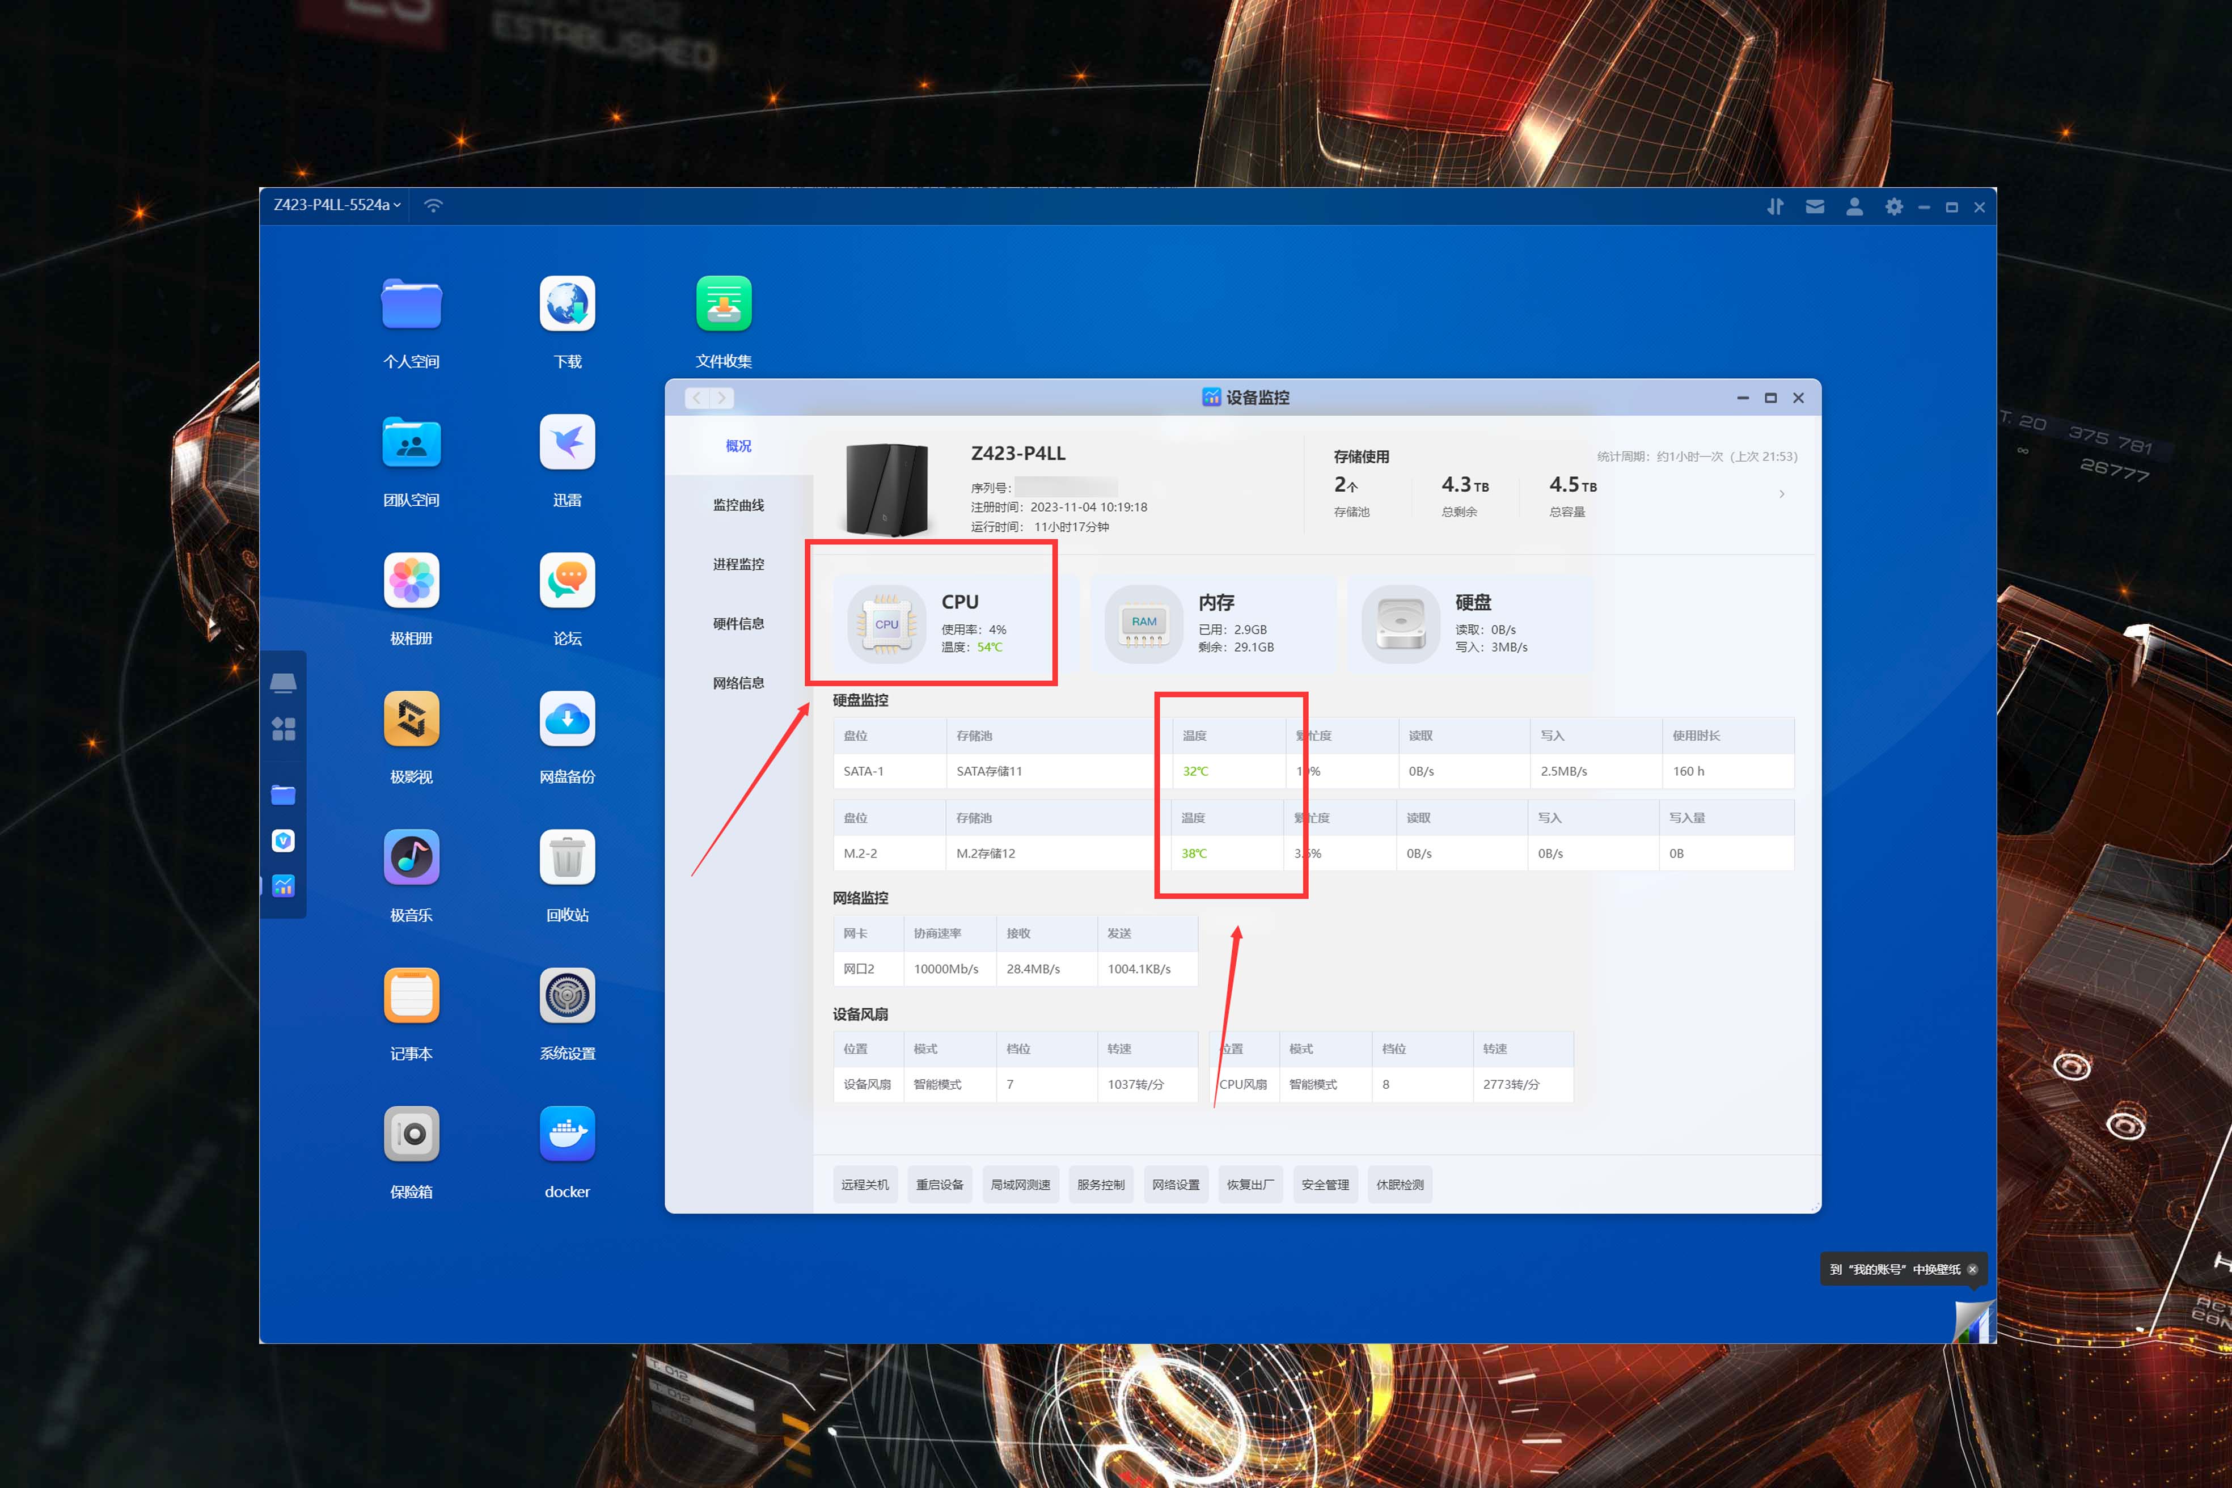Click the transfer arrows icon in title bar

tap(1774, 206)
